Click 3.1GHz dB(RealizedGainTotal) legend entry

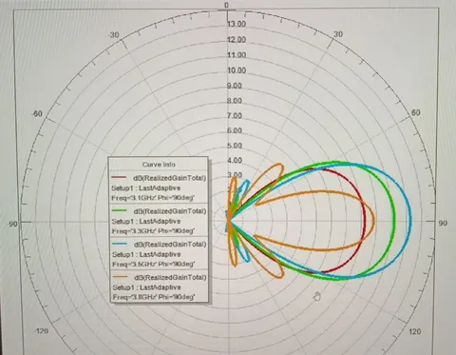(170, 178)
